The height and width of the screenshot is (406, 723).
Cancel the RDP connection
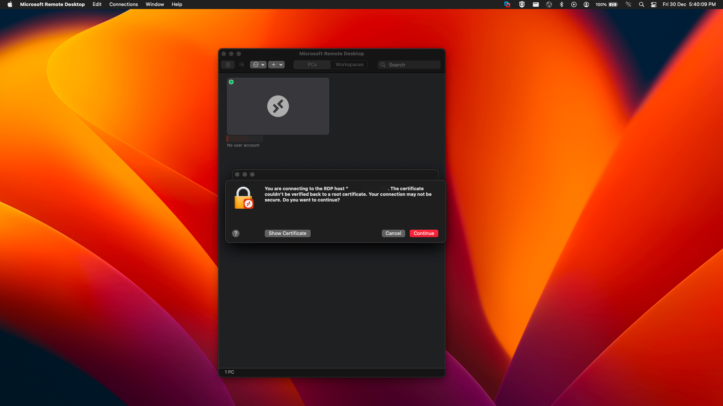[x=394, y=233]
